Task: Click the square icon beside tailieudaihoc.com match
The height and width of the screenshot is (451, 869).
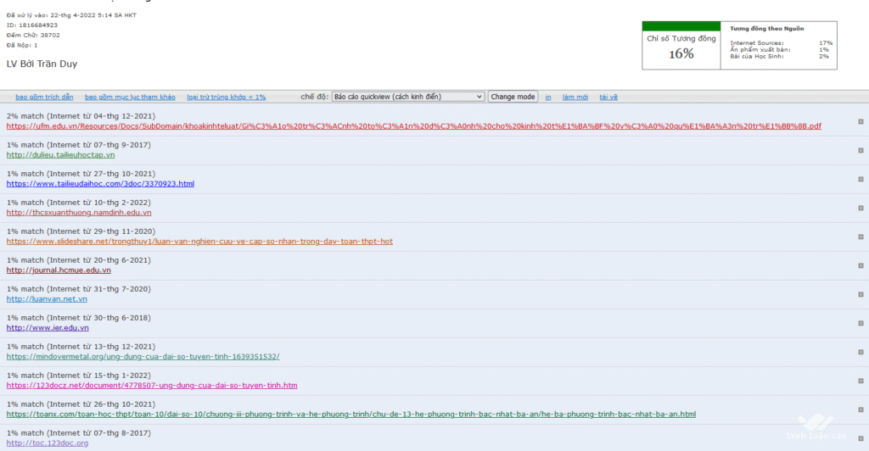Action: pyautogui.click(x=861, y=179)
